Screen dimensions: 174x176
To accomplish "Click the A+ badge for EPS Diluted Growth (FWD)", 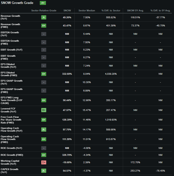I will (x=44, y=74).
